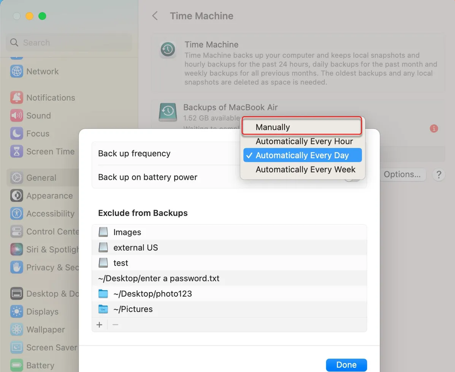Image resolution: width=455 pixels, height=372 pixels.
Task: Select the Backups of MacBook Air disk icon
Action: 168,112
